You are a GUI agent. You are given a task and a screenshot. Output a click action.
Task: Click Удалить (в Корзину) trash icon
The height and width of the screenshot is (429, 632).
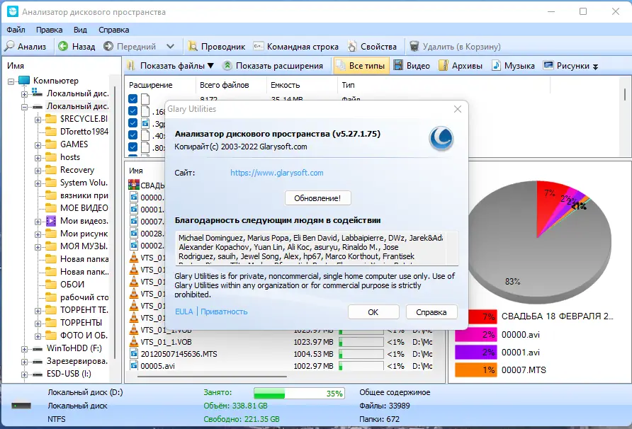(x=414, y=46)
